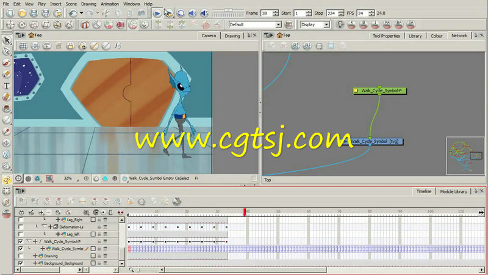Select the Brush tool
This screenshot has height=275, width=488.
pyautogui.click(x=7, y=63)
